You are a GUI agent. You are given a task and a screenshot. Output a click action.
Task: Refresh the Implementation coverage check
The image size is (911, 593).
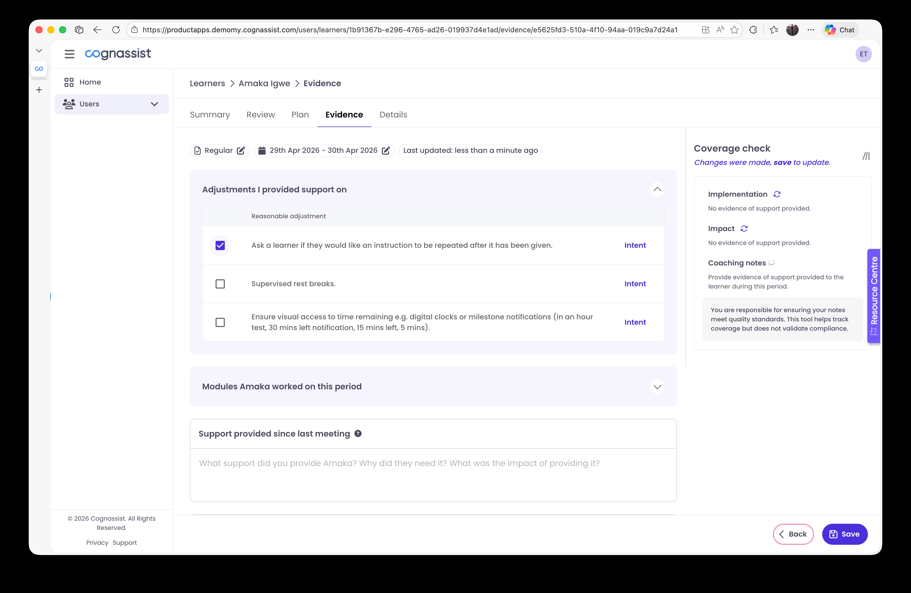tap(777, 194)
